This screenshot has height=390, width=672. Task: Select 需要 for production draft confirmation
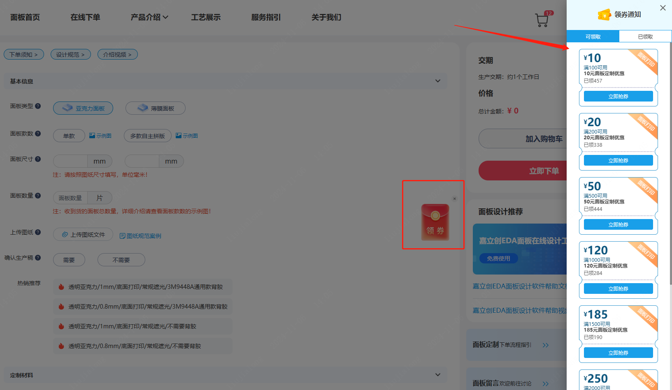click(x=69, y=260)
